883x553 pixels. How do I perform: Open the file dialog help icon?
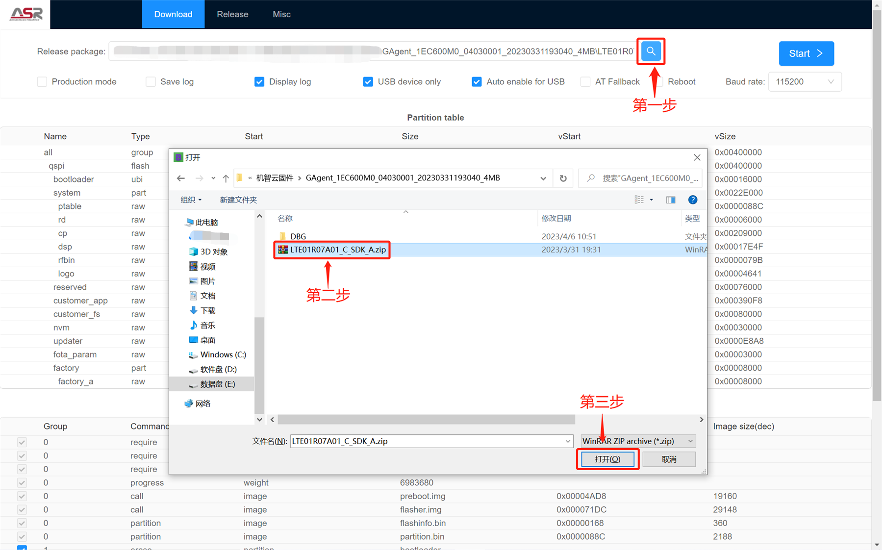[692, 200]
